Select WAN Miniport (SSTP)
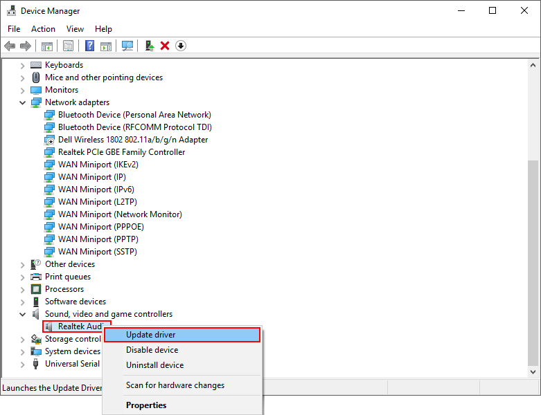This screenshot has height=415, width=541. click(x=97, y=252)
